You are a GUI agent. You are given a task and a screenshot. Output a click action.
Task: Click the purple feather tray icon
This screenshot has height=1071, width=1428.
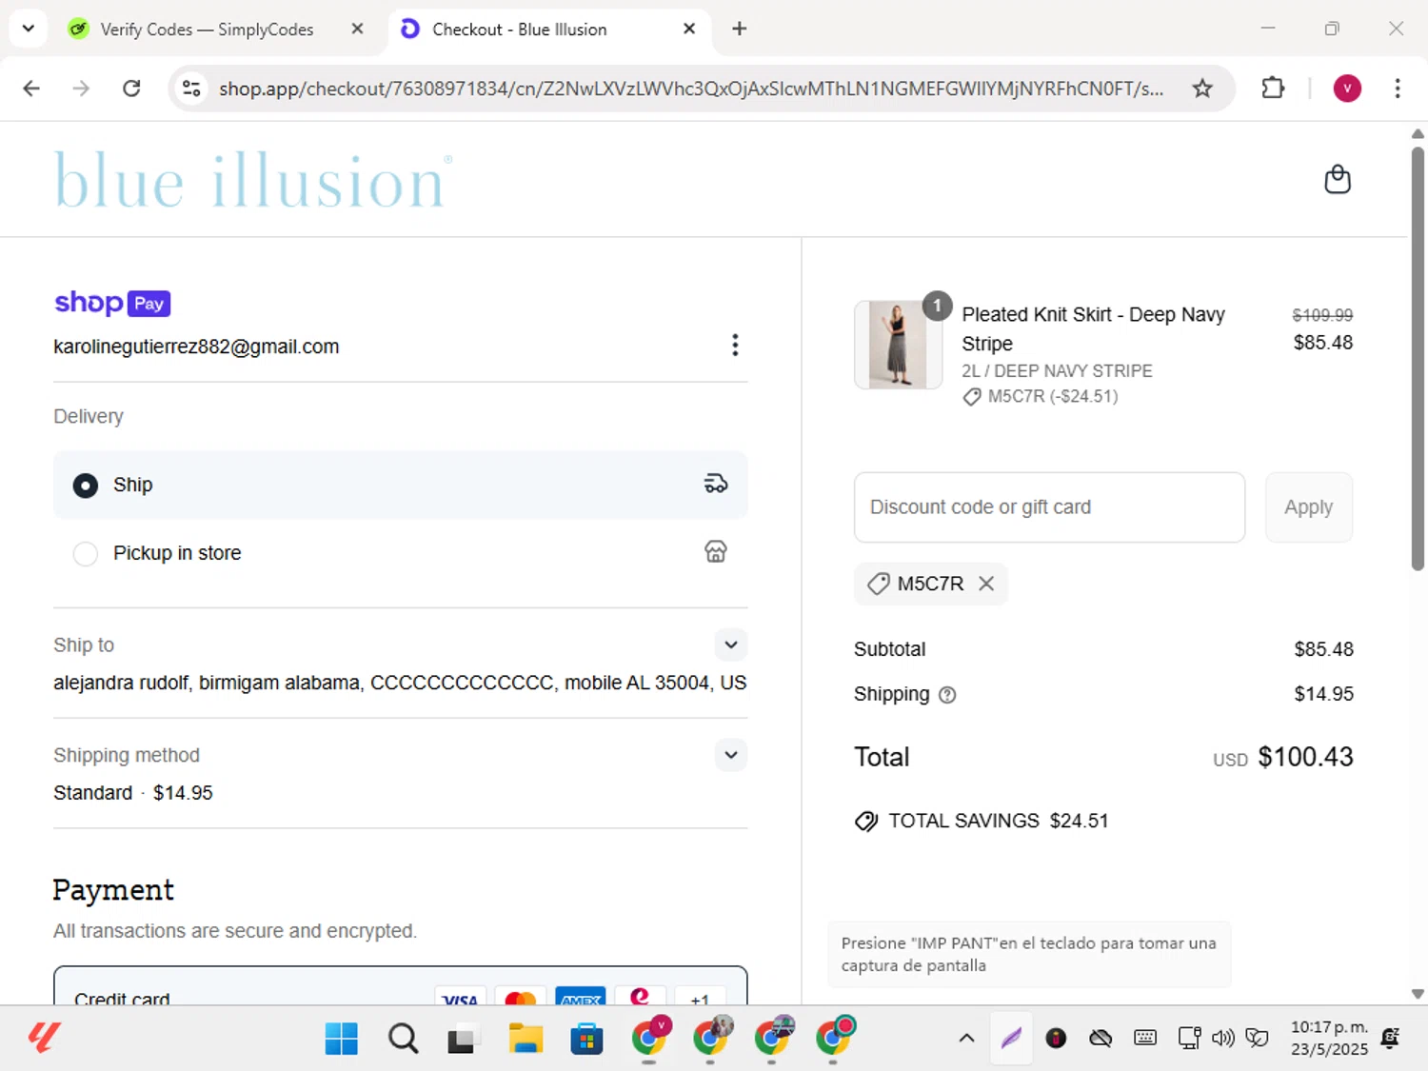(x=1011, y=1039)
